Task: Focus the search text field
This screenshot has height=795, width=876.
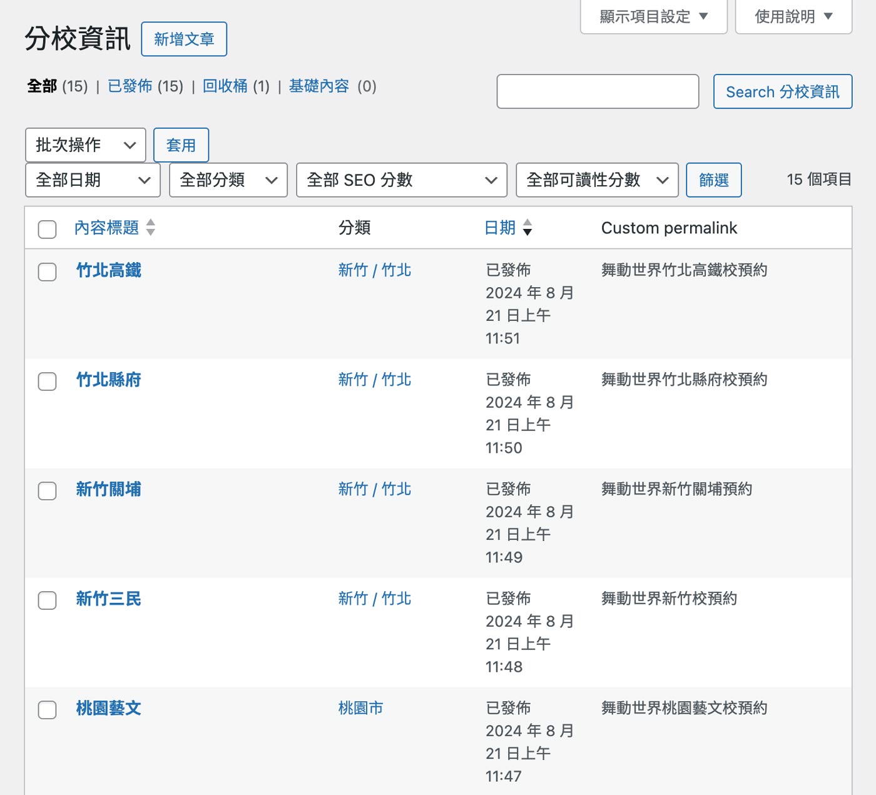Action: [x=598, y=91]
